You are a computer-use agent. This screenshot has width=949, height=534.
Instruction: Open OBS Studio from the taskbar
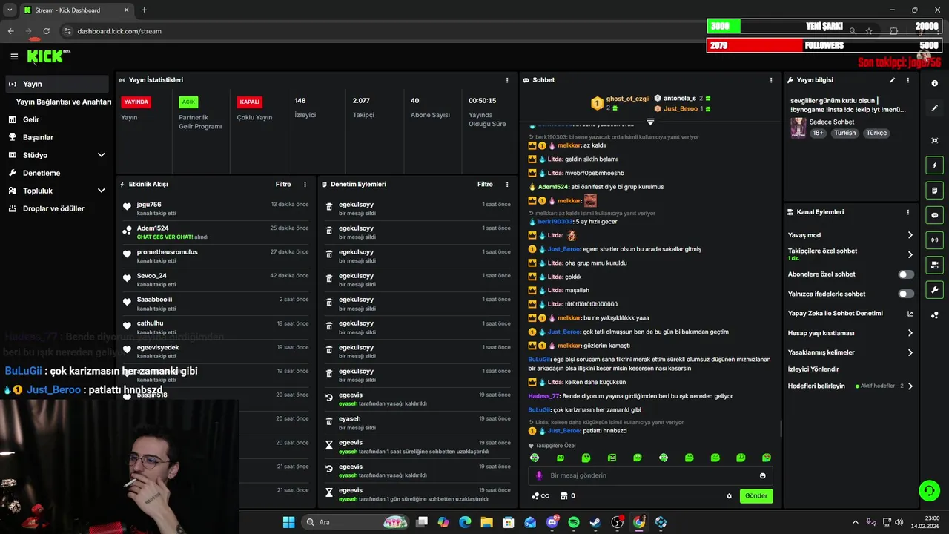click(617, 522)
